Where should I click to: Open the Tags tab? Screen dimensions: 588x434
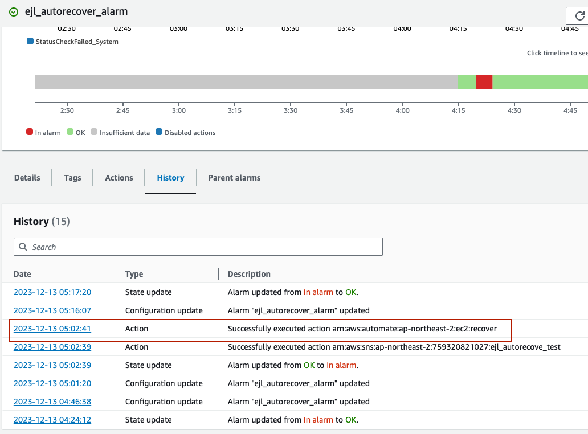(x=72, y=178)
